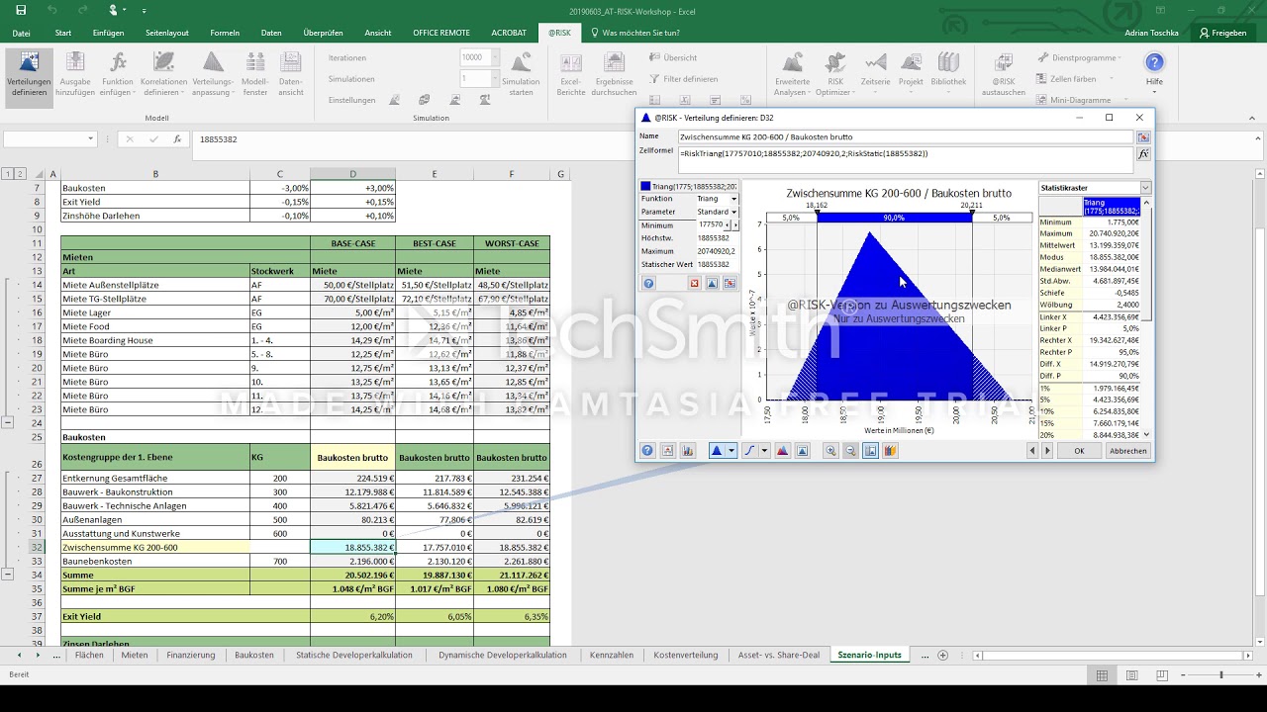
Task: Open Bibliothek ribbon button
Action: [x=948, y=74]
